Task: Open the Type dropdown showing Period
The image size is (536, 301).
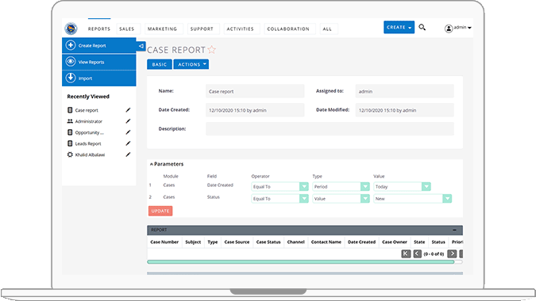Action: coord(365,186)
